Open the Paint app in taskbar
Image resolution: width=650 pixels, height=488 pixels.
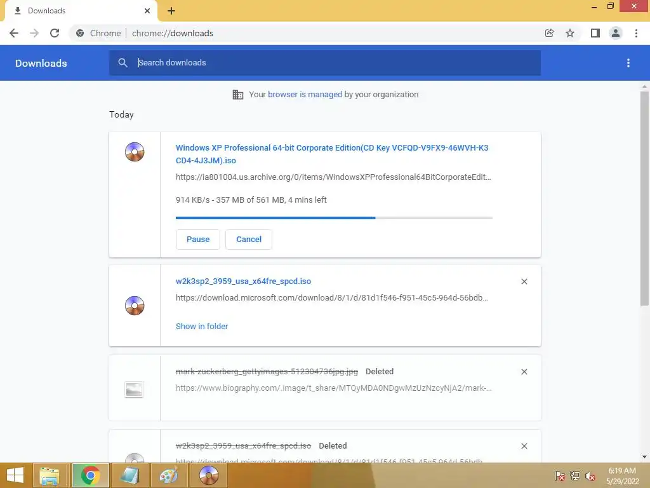tap(169, 475)
